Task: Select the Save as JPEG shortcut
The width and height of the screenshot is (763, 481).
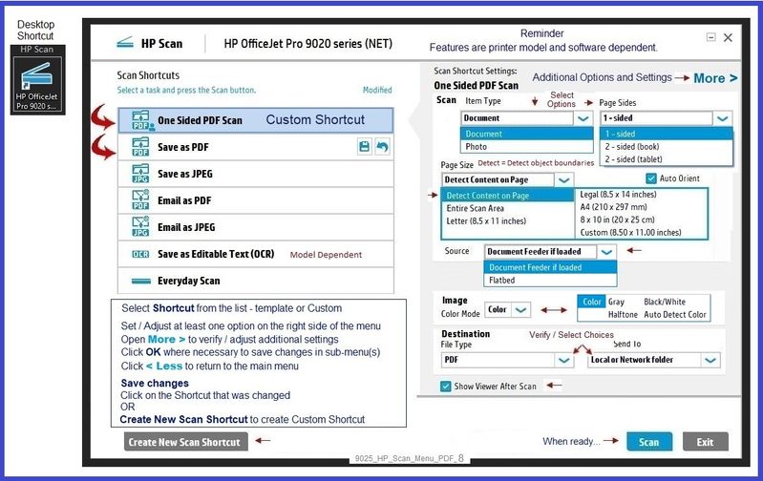Action: coord(256,174)
